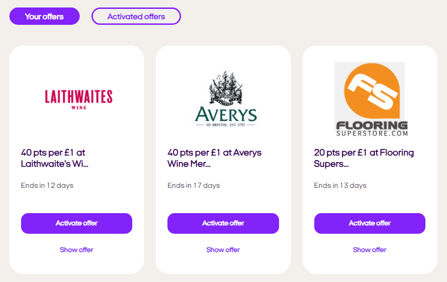Click the orange FS badge icon

[372, 90]
